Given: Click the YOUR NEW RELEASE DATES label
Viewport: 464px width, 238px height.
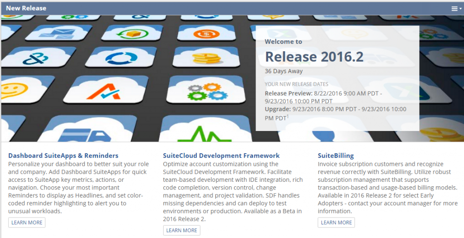Looking at the screenshot, I should pos(296,84).
